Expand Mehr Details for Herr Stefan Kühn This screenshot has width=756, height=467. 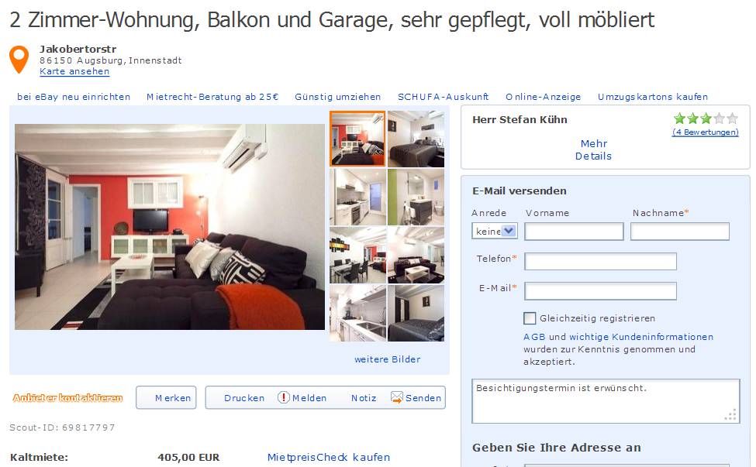pos(593,149)
